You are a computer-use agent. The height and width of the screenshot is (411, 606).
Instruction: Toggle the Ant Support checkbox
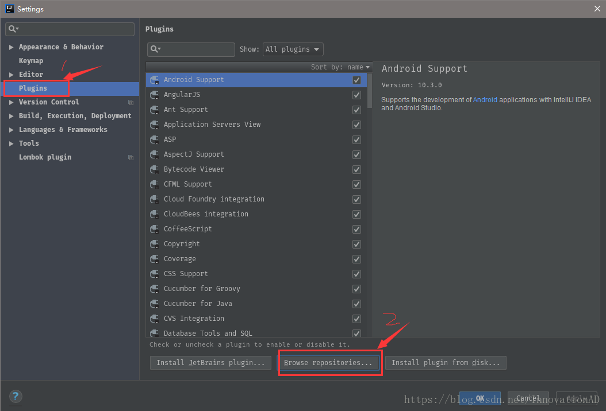(x=356, y=110)
